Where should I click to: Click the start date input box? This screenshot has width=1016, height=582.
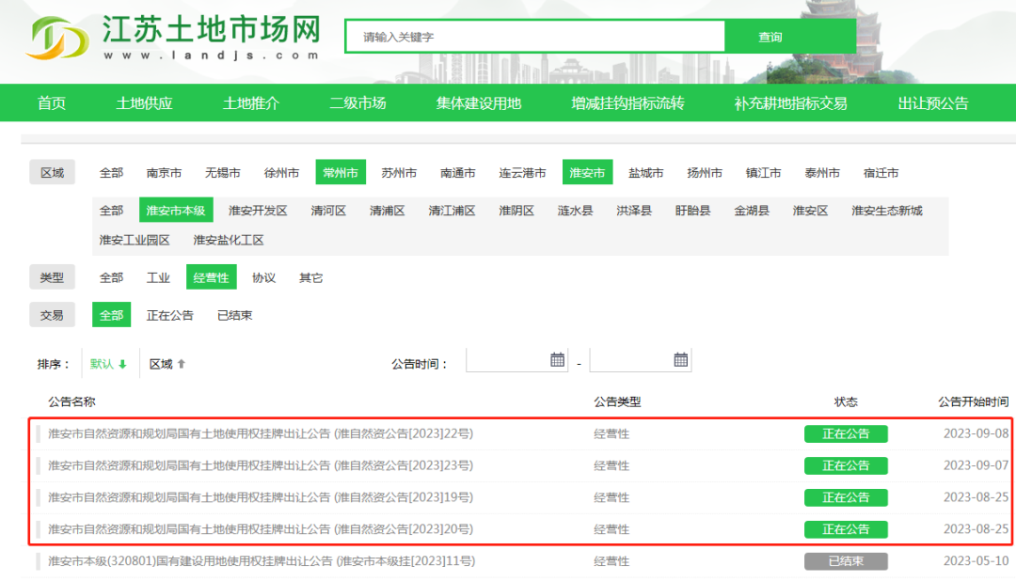pyautogui.click(x=508, y=360)
